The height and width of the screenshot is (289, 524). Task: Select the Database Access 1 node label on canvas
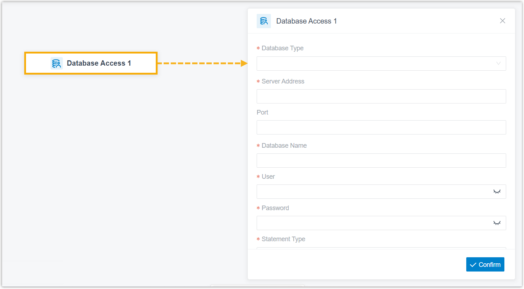click(99, 63)
